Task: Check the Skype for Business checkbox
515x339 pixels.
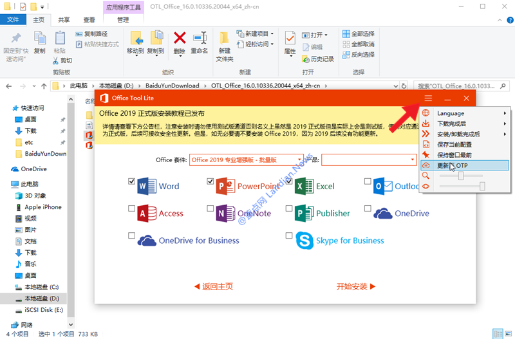Action: (289, 235)
